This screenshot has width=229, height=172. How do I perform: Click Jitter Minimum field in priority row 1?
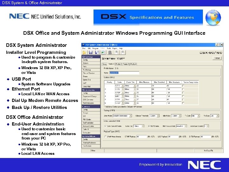[x=144, y=86]
